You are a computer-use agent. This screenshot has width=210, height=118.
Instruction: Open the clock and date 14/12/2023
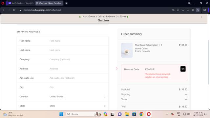pyautogui.click(x=198, y=114)
